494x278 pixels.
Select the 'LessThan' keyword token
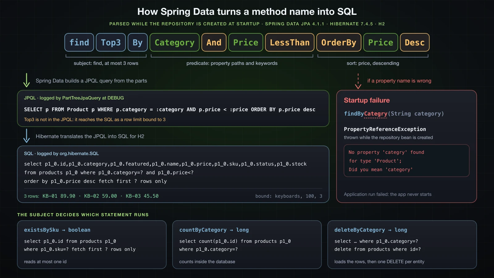[x=290, y=42]
